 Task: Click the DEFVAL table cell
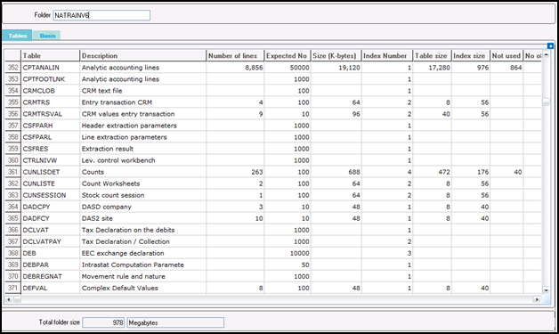(50, 288)
